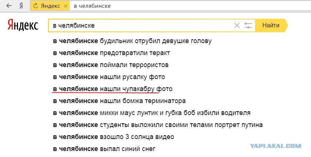Click the Яндекс logo
This screenshot has height=157, width=311.
point(23,25)
